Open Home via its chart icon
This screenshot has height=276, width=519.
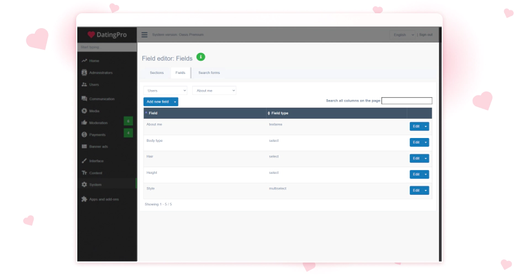(84, 61)
